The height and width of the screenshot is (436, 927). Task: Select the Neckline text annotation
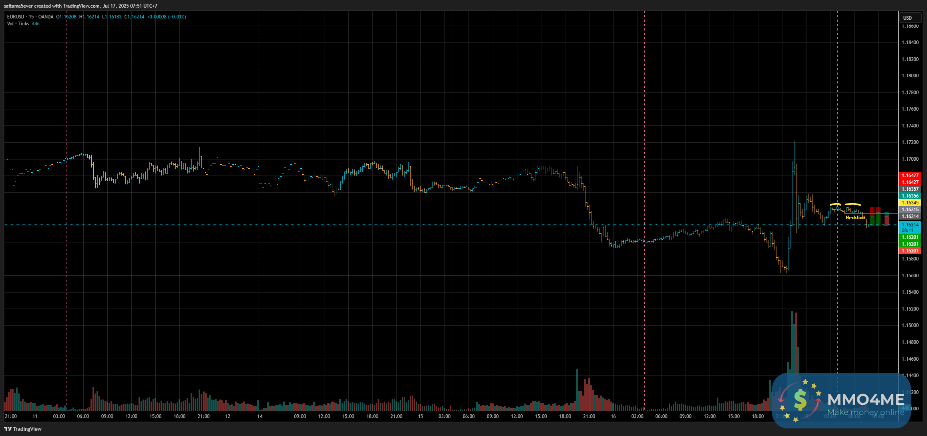click(855, 218)
